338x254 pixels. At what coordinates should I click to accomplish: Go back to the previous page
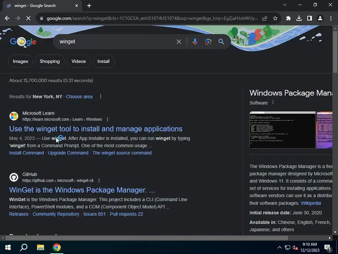[7, 19]
